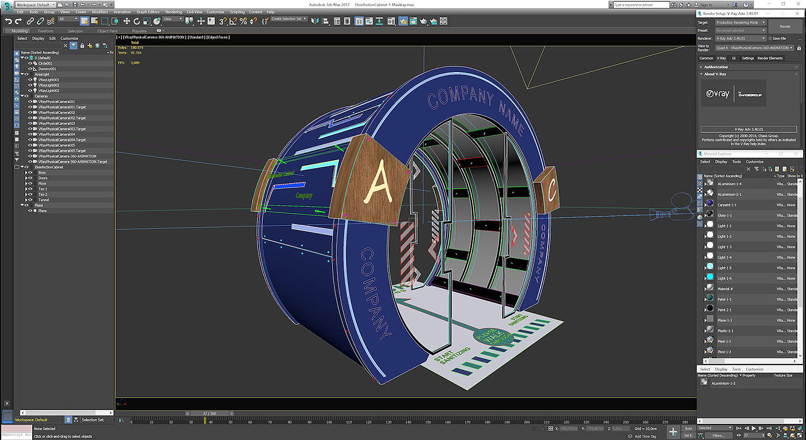Screen dimensions: 806x440
Task: Open the Renderer V-Ray Adv dropdown
Action: (740, 39)
